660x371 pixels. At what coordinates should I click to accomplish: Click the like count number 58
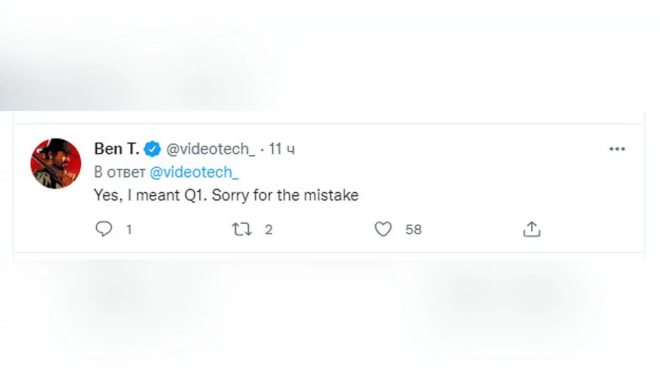pyautogui.click(x=414, y=230)
